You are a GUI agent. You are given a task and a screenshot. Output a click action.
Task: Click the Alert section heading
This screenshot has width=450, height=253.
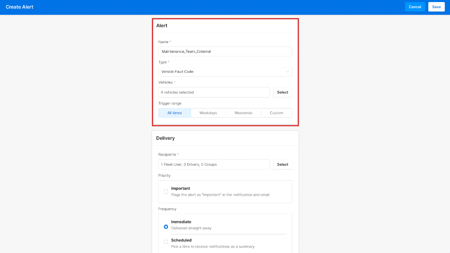coord(162,26)
